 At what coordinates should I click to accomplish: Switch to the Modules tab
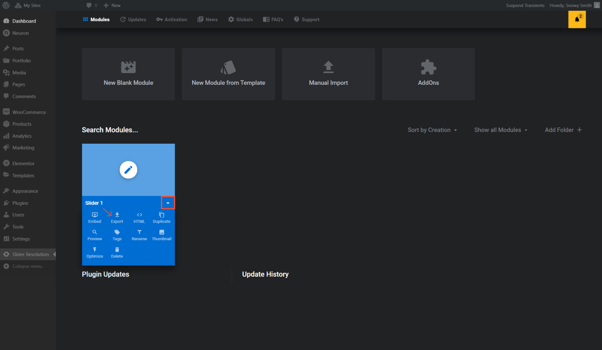click(x=96, y=20)
